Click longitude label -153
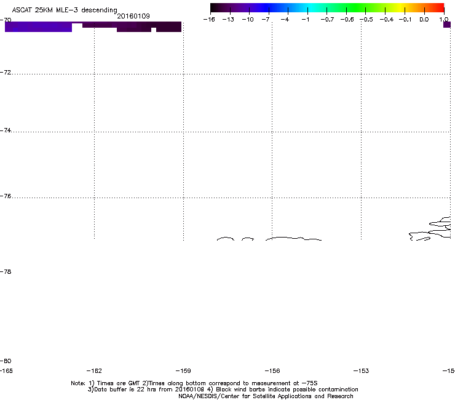Screen dimensions: 455x400 [362, 371]
